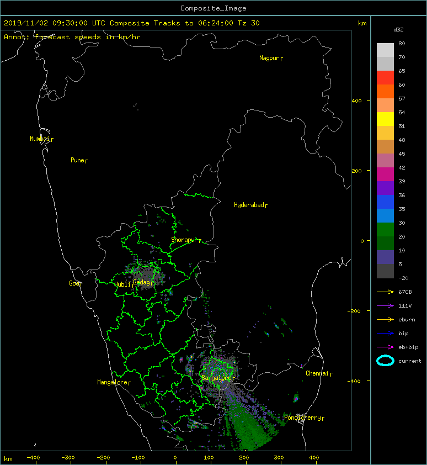Click the eburn legend label
This screenshot has height=465, width=427.
coord(407,320)
